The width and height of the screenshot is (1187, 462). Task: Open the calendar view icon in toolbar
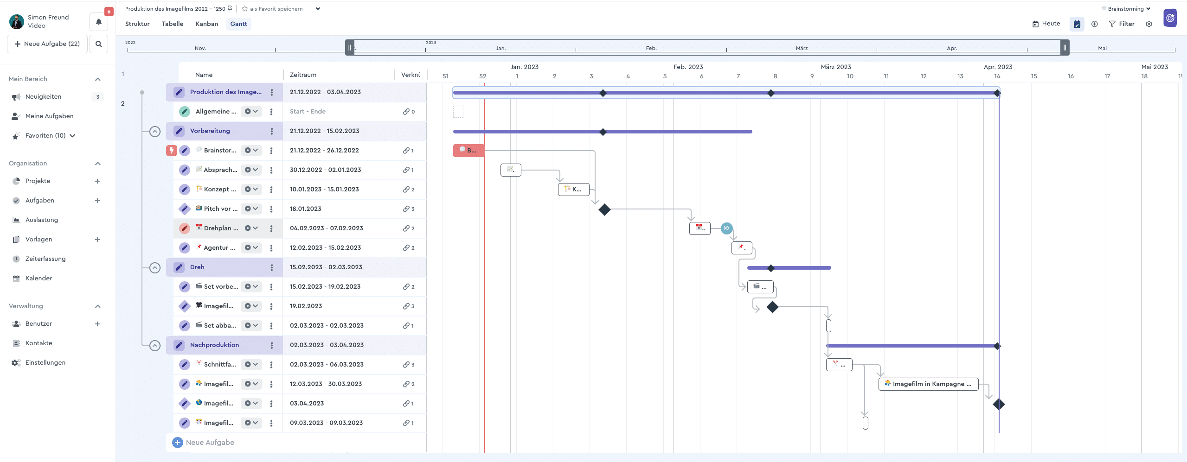[1077, 24]
